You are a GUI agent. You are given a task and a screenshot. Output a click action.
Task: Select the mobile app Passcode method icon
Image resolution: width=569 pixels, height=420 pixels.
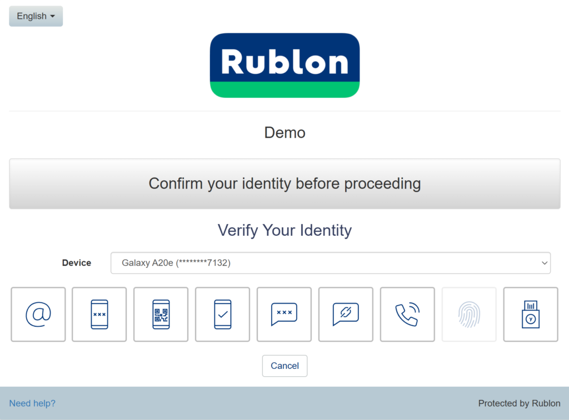click(x=99, y=314)
